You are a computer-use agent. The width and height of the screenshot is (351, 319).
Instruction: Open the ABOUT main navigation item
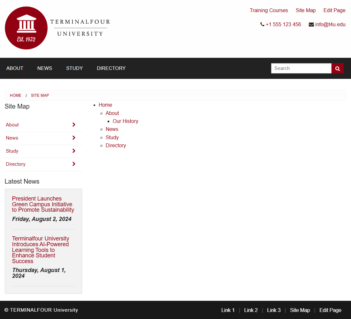(15, 68)
